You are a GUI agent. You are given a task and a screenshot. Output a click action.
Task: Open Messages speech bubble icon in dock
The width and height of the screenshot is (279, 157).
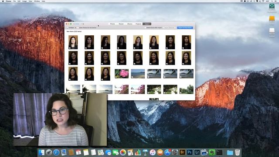point(108,153)
